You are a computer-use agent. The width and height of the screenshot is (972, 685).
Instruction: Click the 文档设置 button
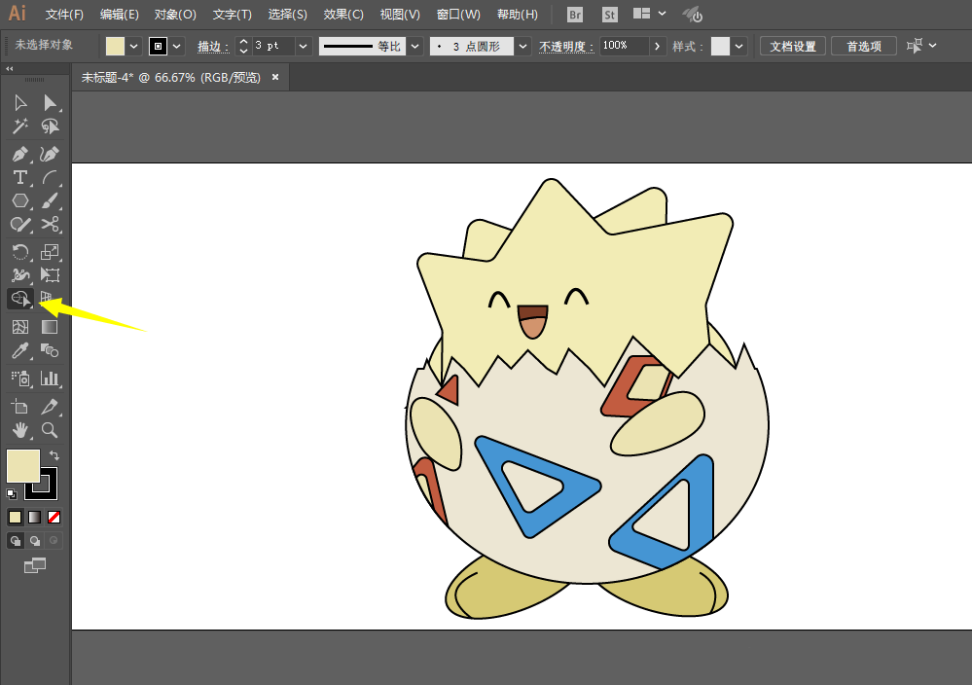[792, 47]
